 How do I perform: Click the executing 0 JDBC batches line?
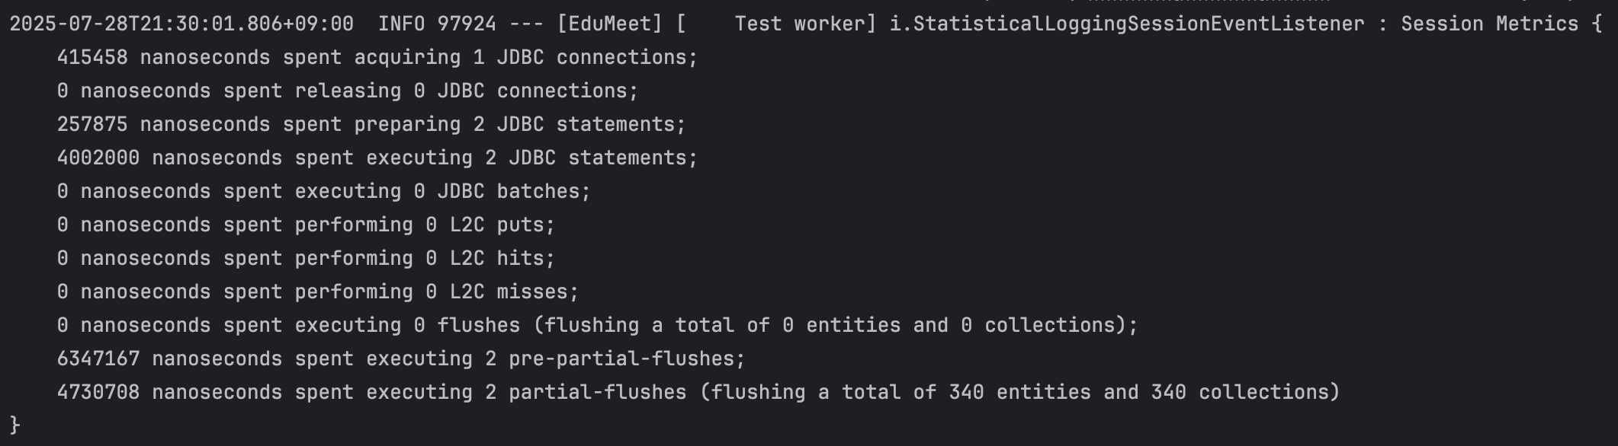click(x=323, y=192)
